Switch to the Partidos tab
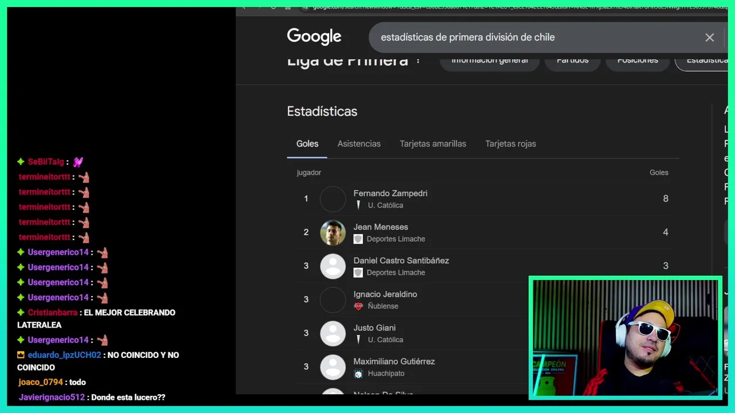The width and height of the screenshot is (735, 413). coord(572,60)
